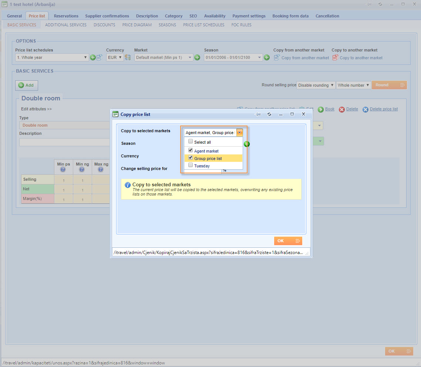This screenshot has height=367, width=421.
Task: Open Min ng help question icon
Action: tap(82, 169)
